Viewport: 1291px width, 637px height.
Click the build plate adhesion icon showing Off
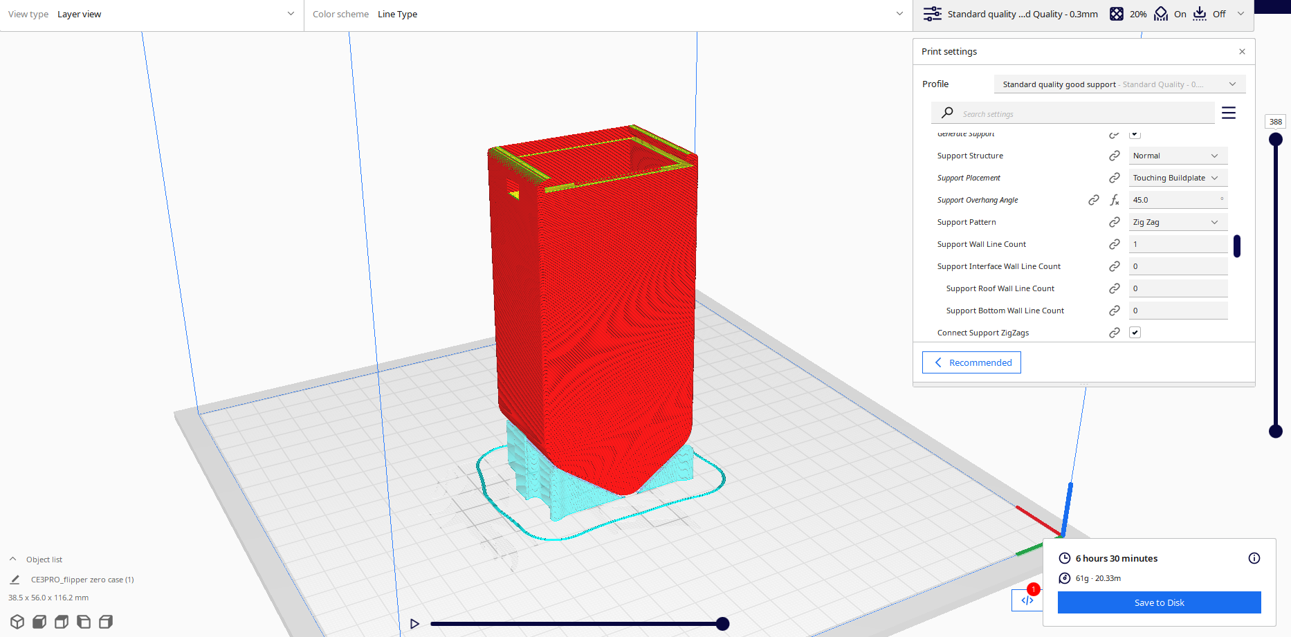(1199, 13)
